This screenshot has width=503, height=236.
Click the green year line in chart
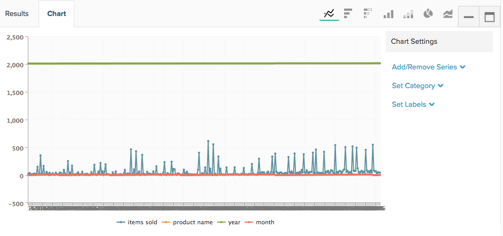pyautogui.click(x=204, y=64)
